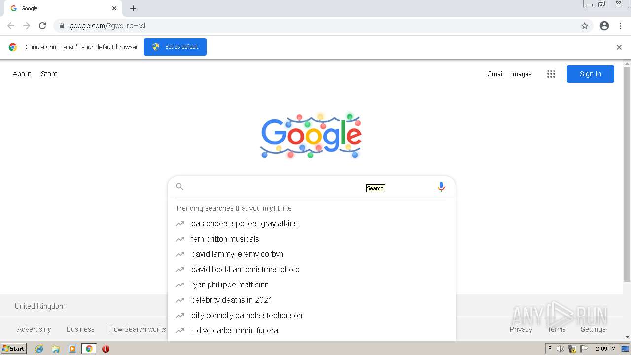Image resolution: width=631 pixels, height=355 pixels.
Task: Click the trending arrow beside fern britton musicals
Action: [180, 239]
